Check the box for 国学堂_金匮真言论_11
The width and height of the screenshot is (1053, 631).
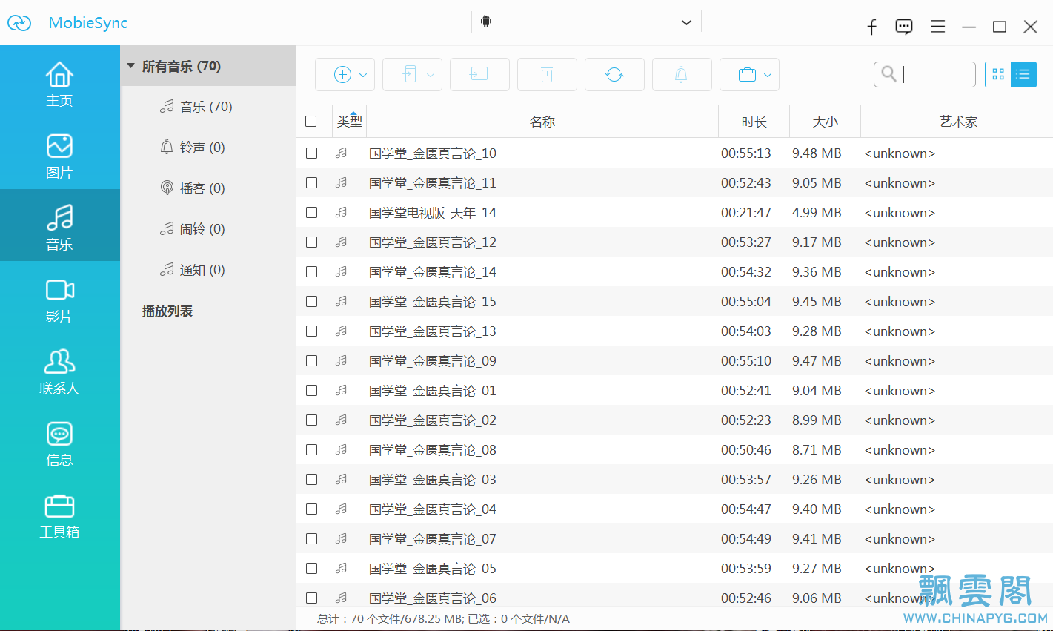point(311,183)
